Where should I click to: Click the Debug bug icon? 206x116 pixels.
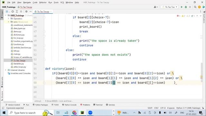click(186, 7)
